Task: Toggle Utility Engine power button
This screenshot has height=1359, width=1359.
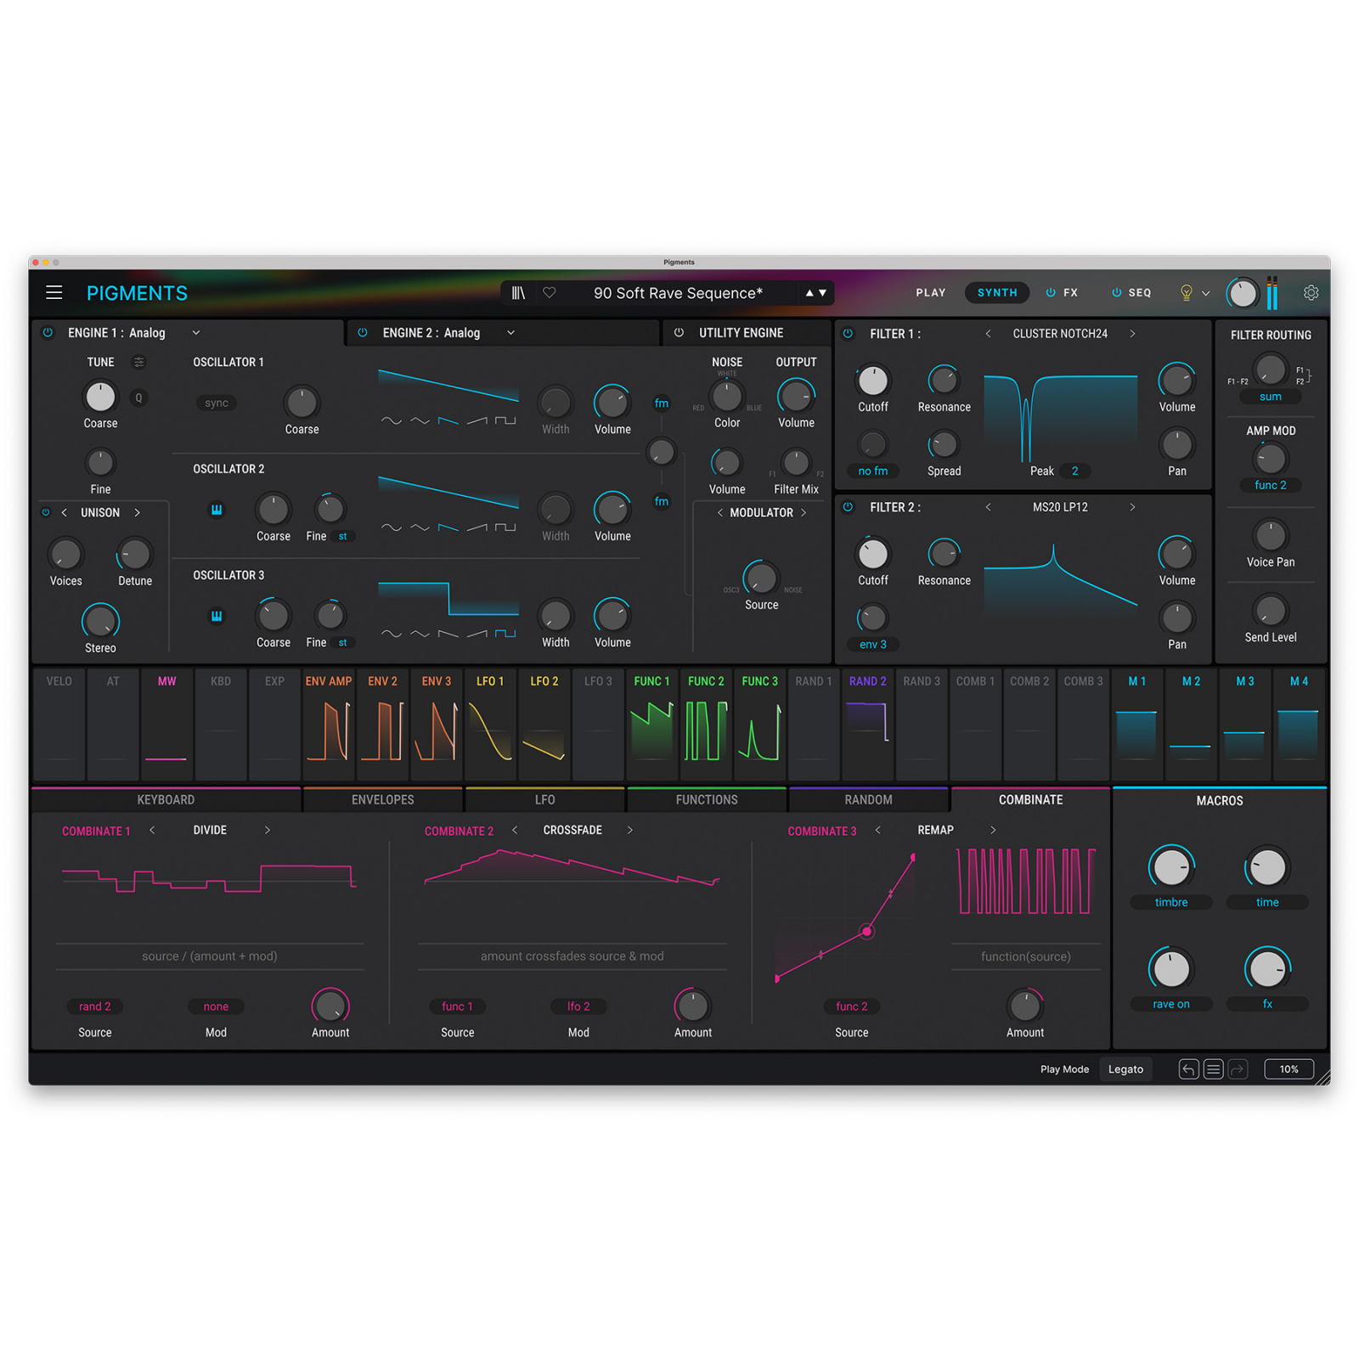Action: (x=679, y=333)
